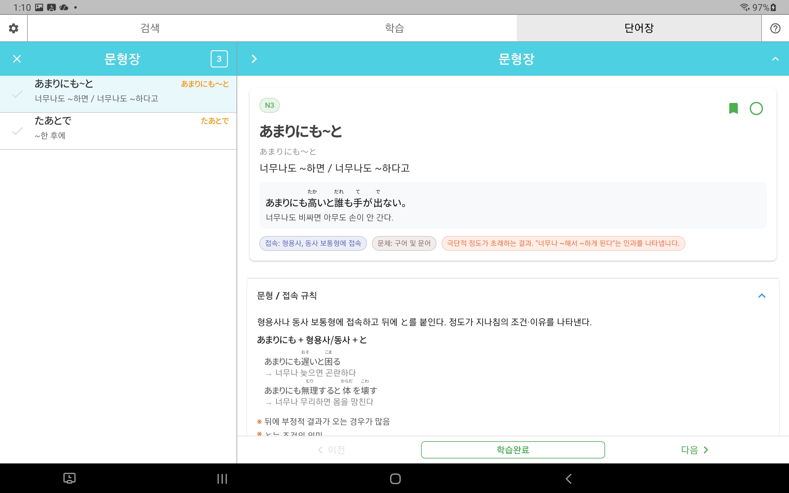Tap the orange たあとで reading label
Viewport: 789px width, 493px height.
tap(215, 121)
